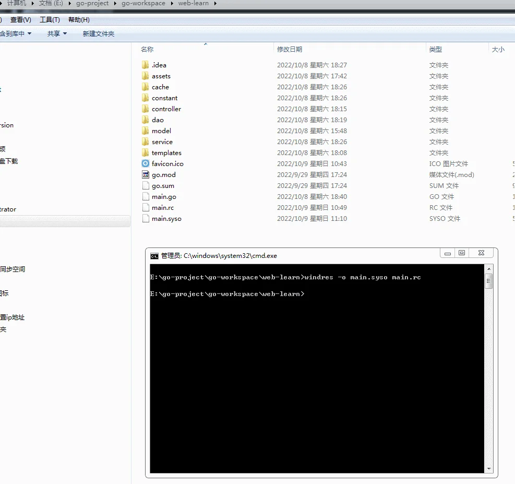Open the 工具(T) menu

click(x=50, y=20)
